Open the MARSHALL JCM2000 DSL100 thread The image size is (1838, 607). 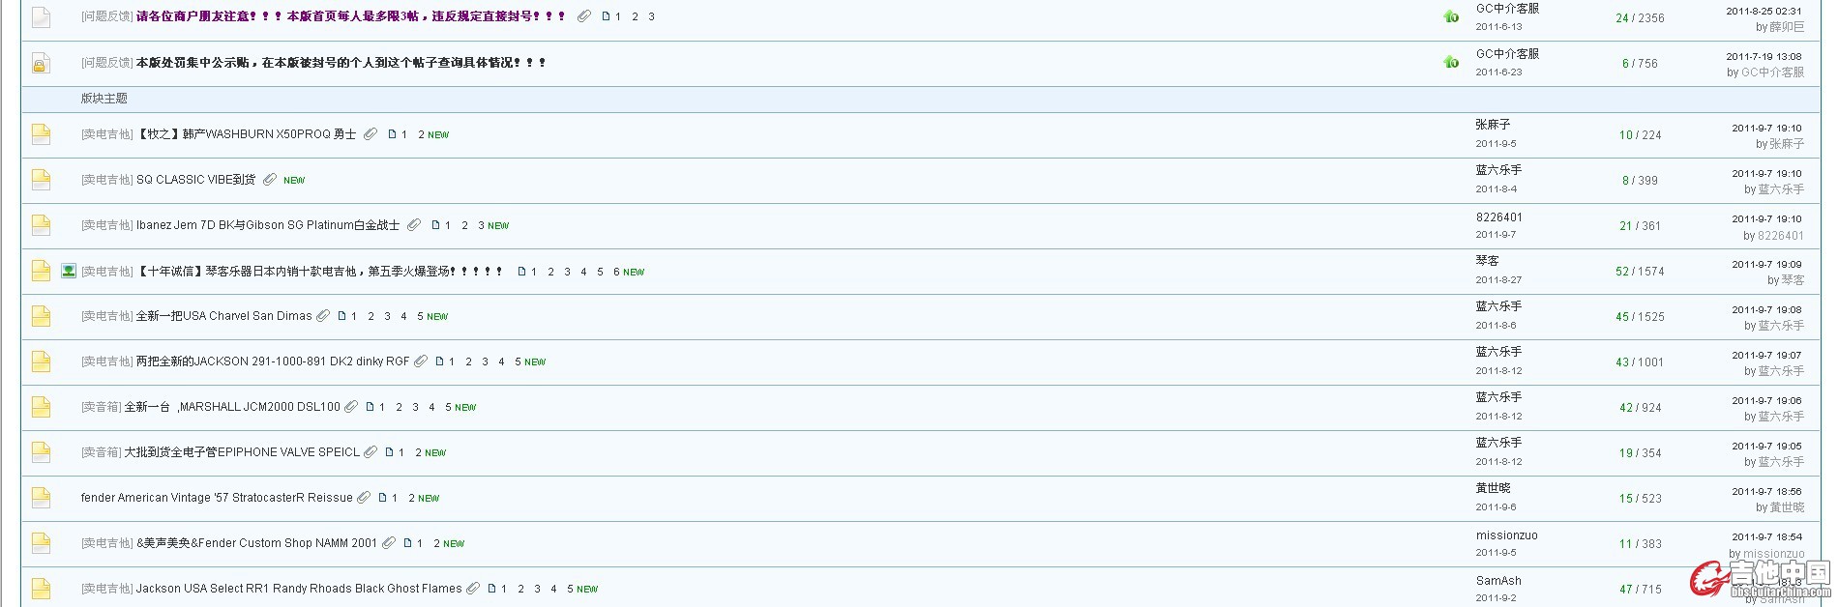tap(232, 407)
